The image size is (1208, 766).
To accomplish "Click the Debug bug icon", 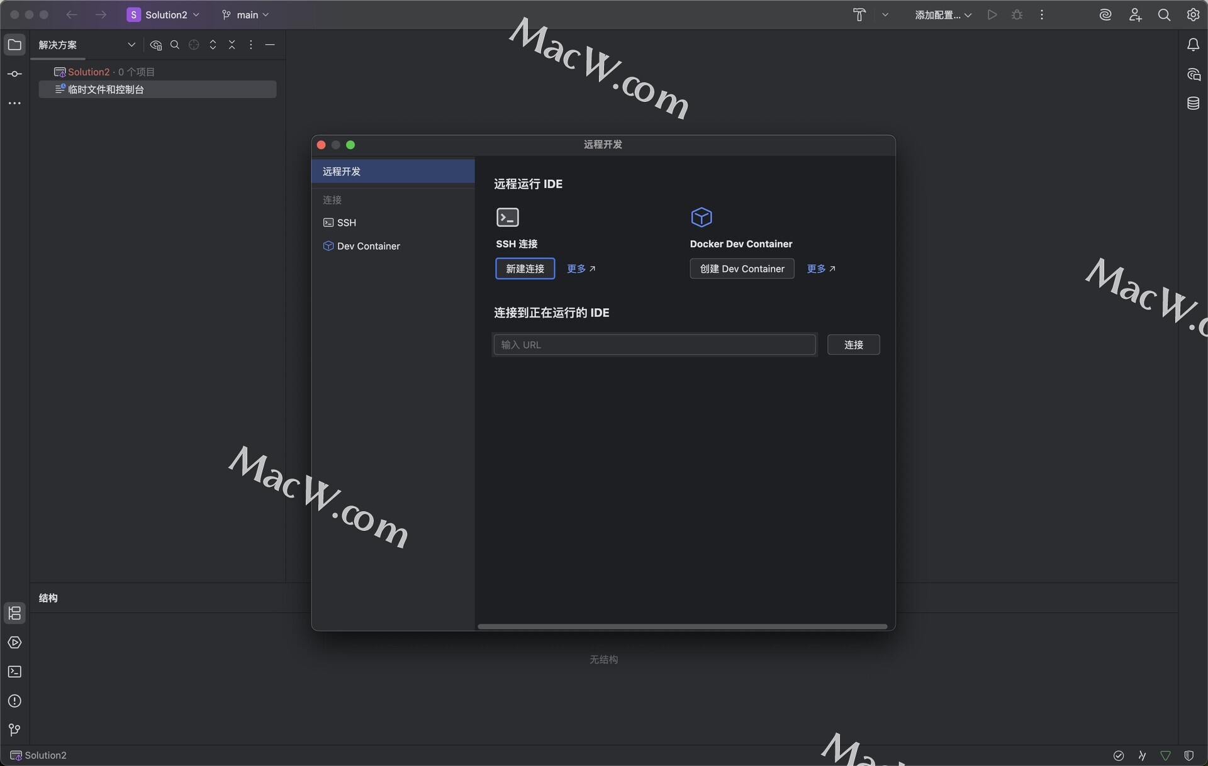I will 1017,14.
